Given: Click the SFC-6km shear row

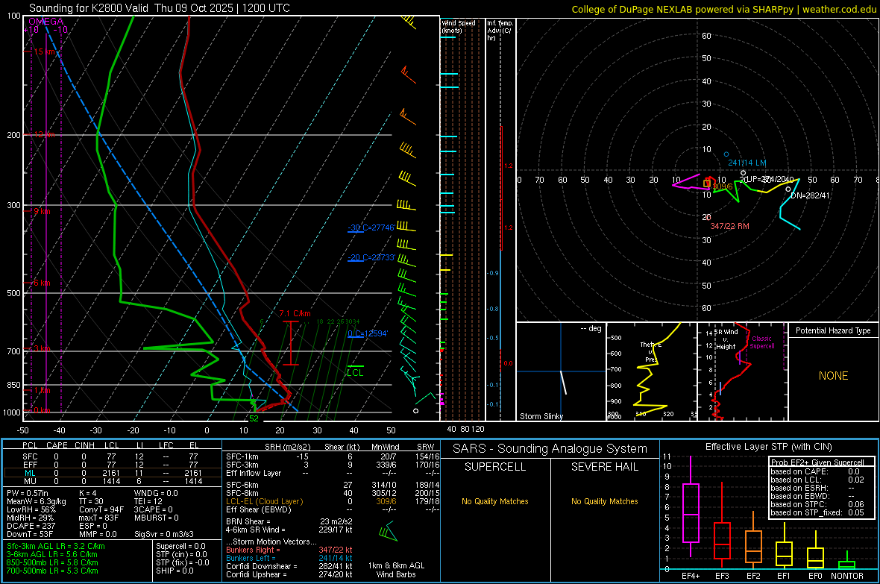Looking at the screenshot, I should click(331, 485).
